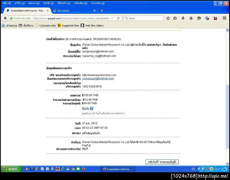
Task: Open the แฟ้ม (File) menu
Action: [7, 3]
